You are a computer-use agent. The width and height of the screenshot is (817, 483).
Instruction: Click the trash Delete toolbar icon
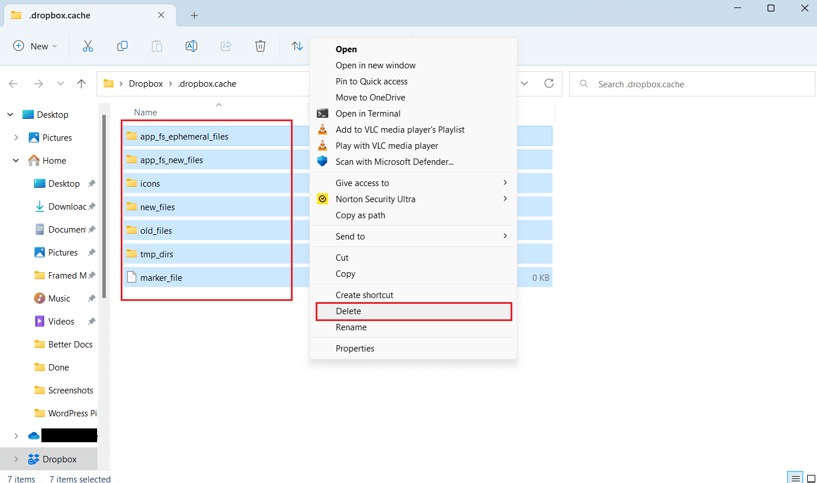pos(260,46)
